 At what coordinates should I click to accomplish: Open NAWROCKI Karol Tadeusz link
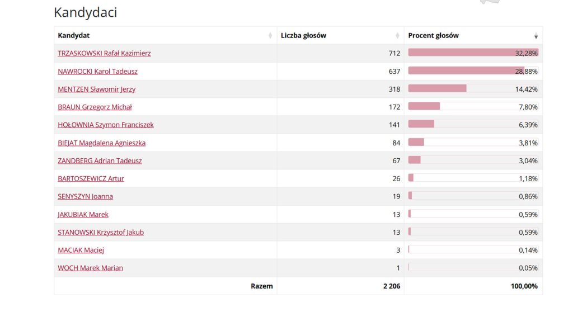tap(97, 72)
